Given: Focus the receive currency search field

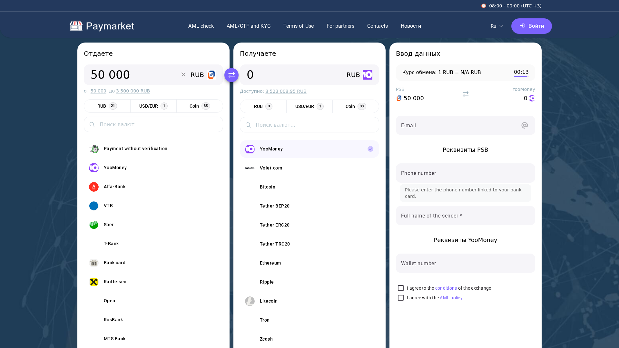Looking at the screenshot, I should (309, 125).
